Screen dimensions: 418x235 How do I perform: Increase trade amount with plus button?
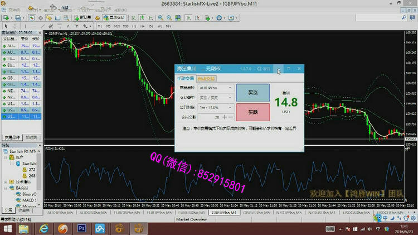coord(225,117)
